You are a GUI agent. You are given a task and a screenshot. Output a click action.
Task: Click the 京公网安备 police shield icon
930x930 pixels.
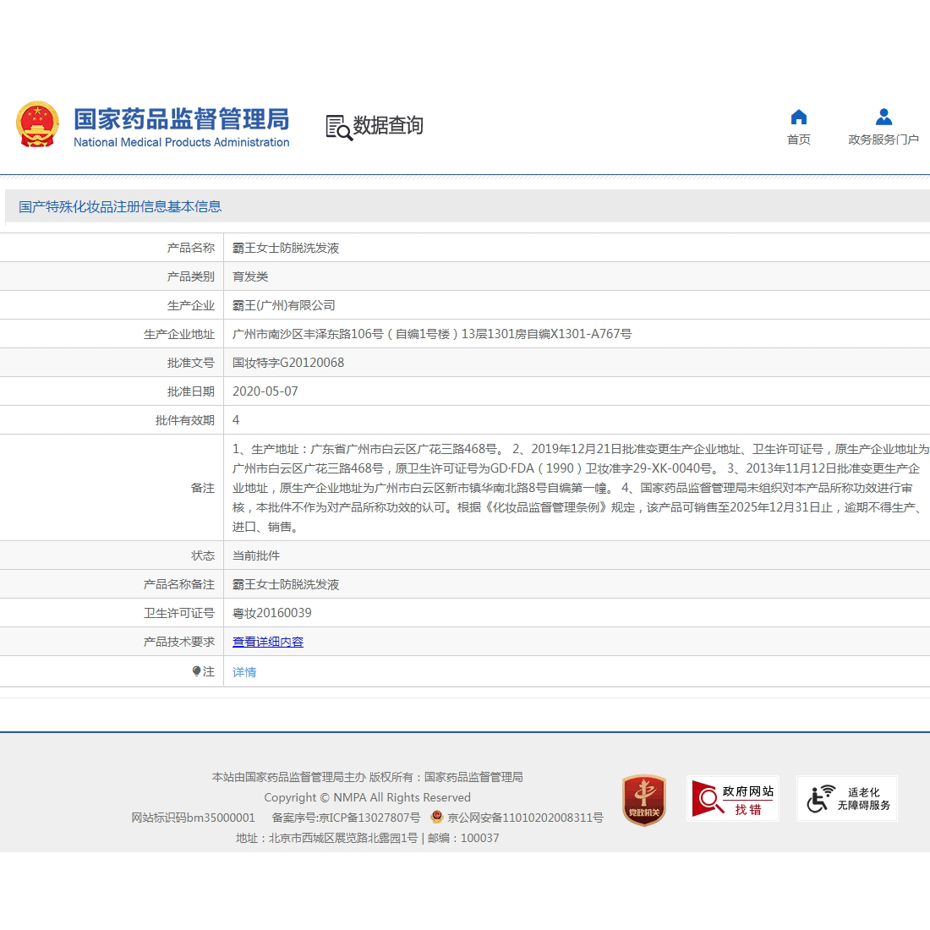436,818
